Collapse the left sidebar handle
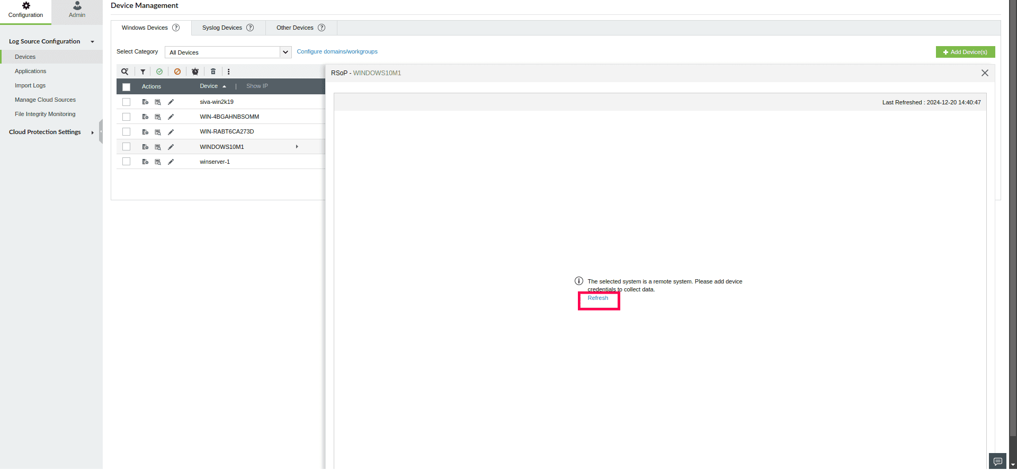The width and height of the screenshot is (1017, 470). [x=101, y=132]
